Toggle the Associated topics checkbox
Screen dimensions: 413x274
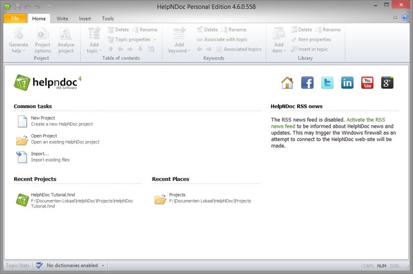coord(219,49)
